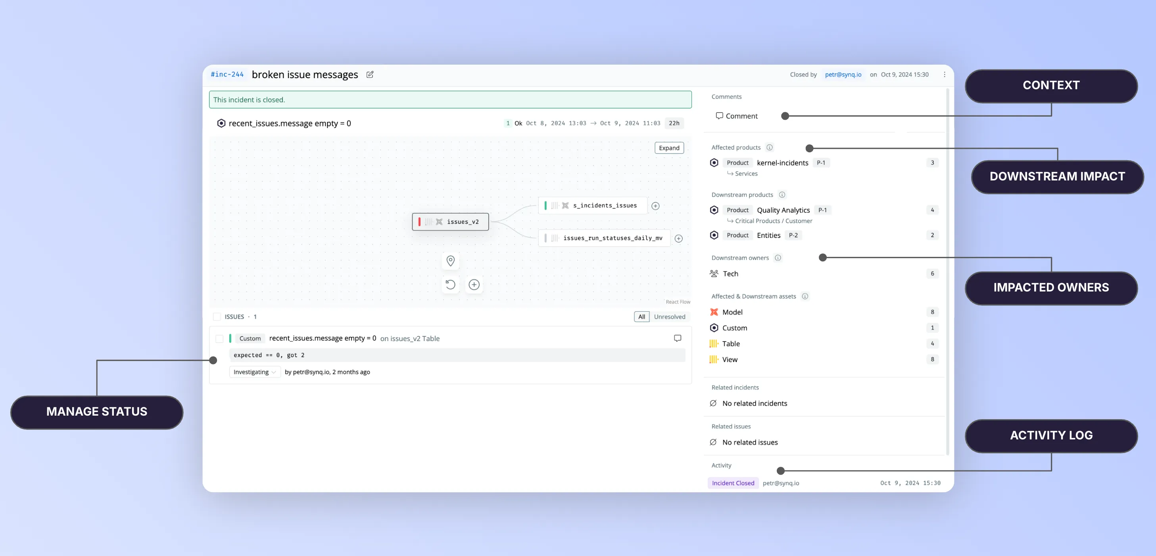Expand downstream of issues_run_statuses_daily_mv node

(678, 239)
